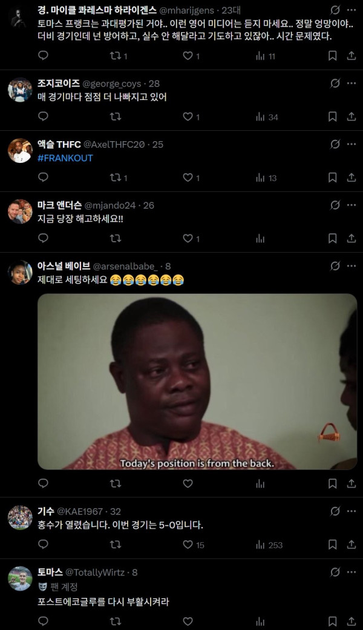View analytics of the 5-0 prediction tweet

(261, 545)
